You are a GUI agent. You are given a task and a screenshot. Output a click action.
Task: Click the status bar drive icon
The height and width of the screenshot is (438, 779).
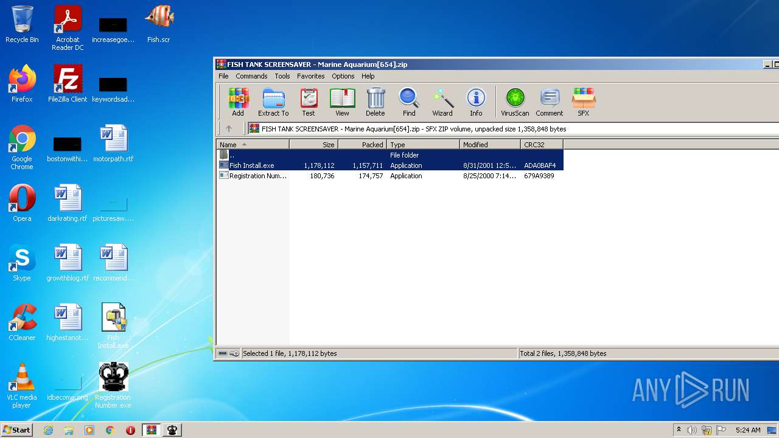[x=223, y=353]
